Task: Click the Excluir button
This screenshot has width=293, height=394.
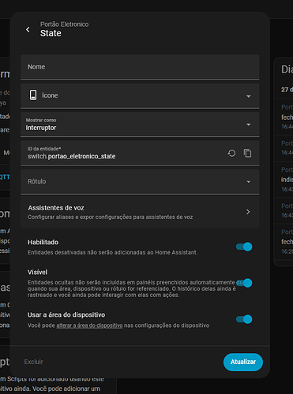Action: click(x=33, y=362)
